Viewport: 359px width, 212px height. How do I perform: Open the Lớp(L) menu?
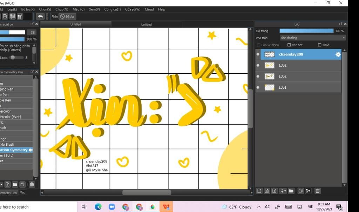tap(12, 9)
